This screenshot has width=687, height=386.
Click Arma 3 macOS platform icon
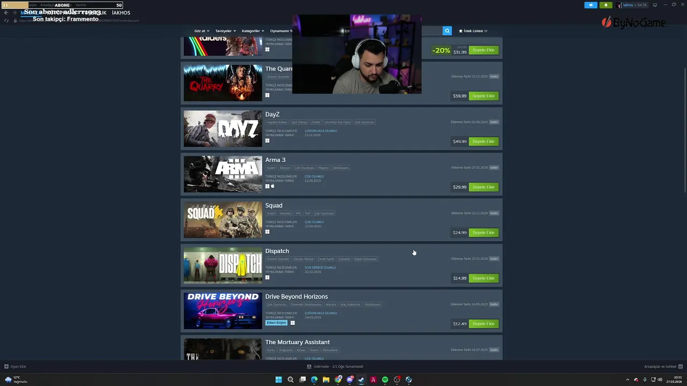click(273, 186)
